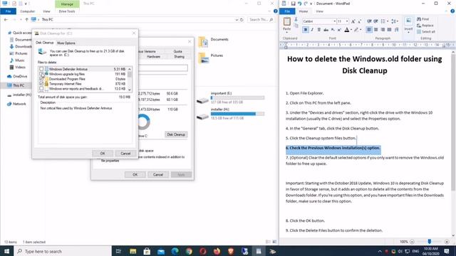The image size is (456, 256).
Task: Click the Shrink font icon in WordPad
Action: tap(359, 21)
